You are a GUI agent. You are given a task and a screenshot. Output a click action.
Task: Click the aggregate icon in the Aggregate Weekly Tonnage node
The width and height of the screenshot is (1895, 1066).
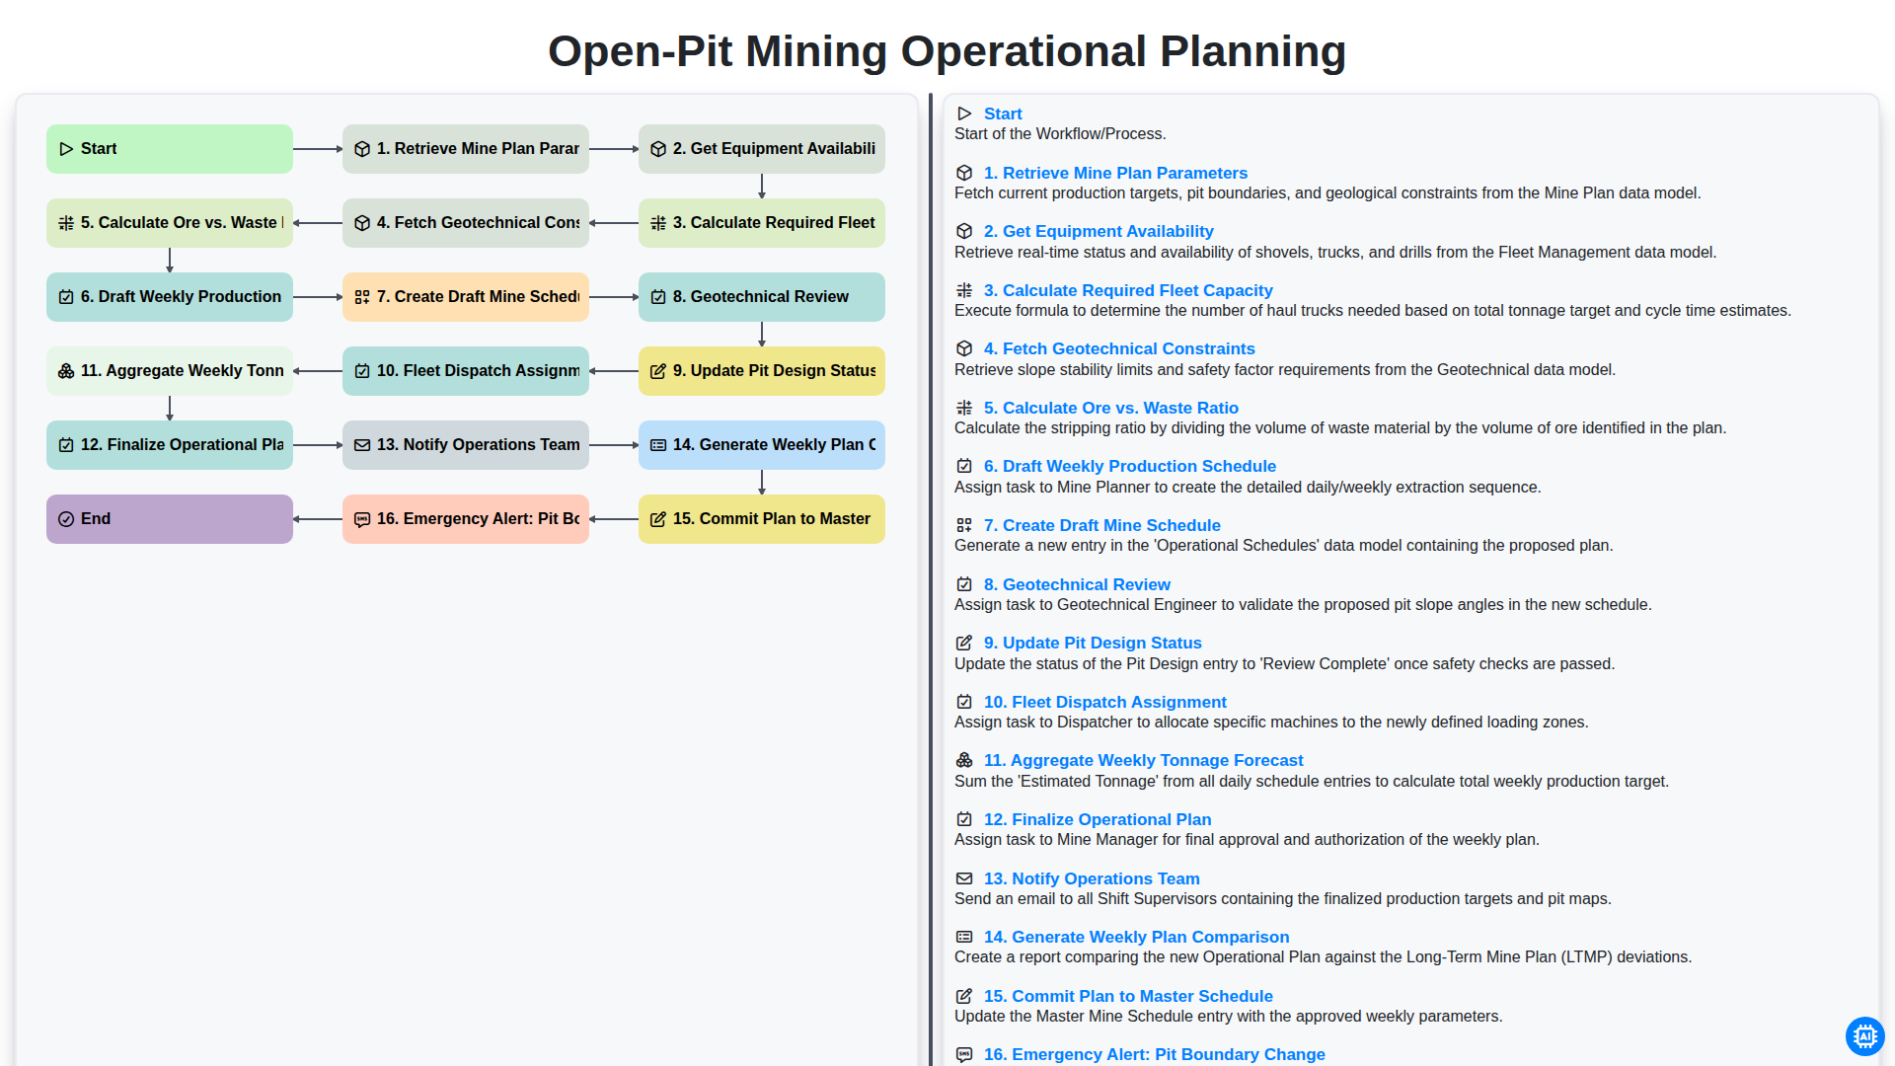pyautogui.click(x=66, y=371)
